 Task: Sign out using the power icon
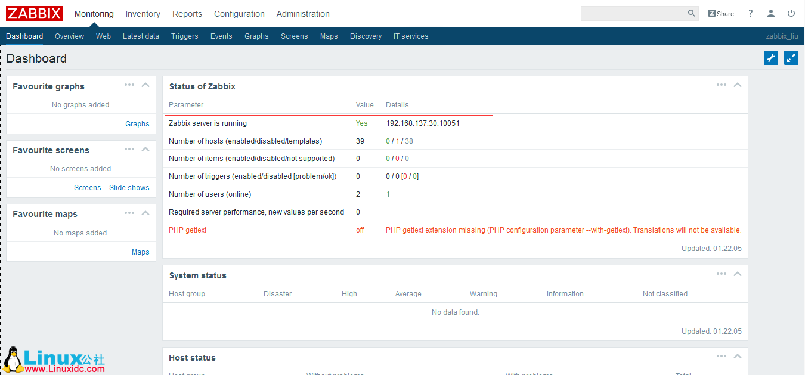pos(791,13)
